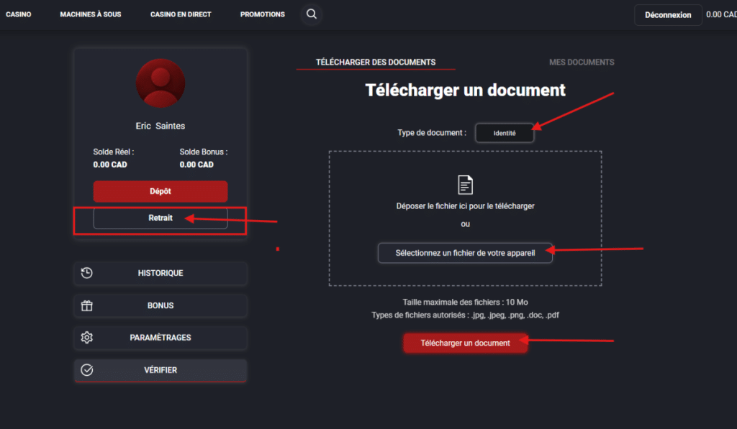Click the Eric Saintes username
The image size is (737, 429).
click(160, 126)
